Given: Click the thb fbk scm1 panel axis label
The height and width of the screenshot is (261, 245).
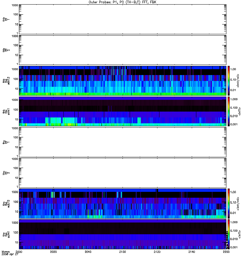Looking at the screenshot, I should (x=6, y=111).
